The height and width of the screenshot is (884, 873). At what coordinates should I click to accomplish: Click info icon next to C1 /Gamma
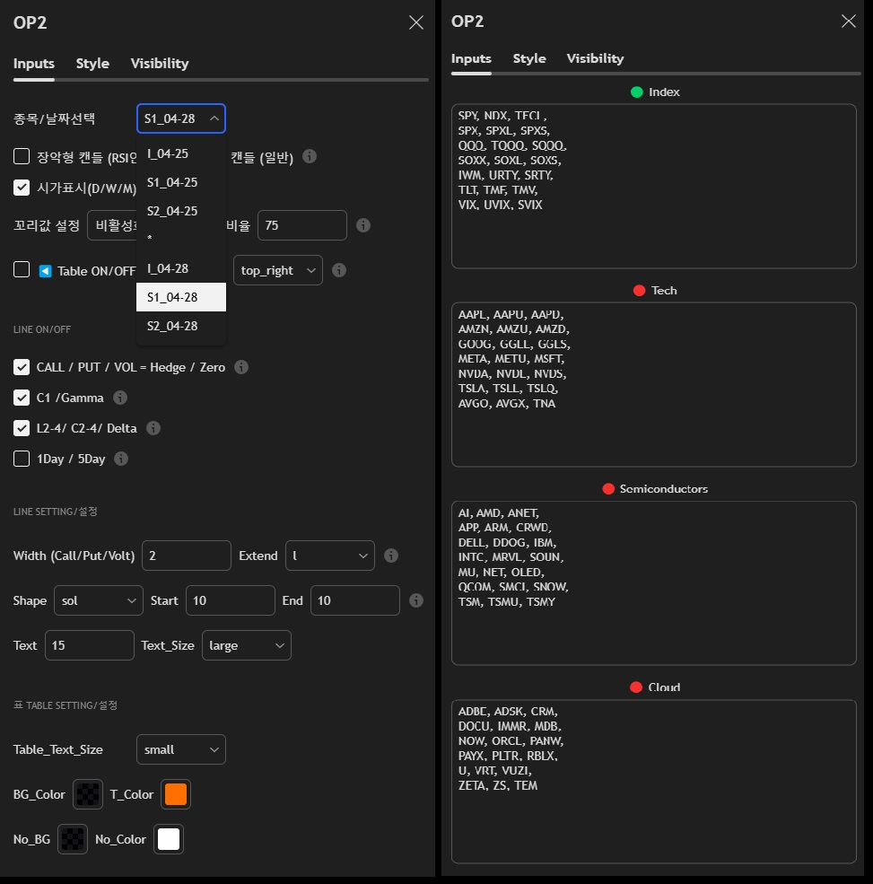pyautogui.click(x=120, y=398)
